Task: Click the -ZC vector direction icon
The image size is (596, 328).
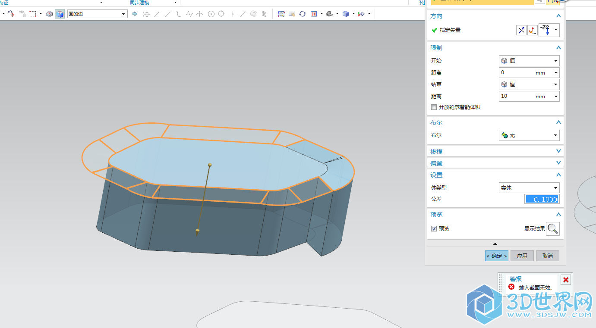Action: (545, 30)
